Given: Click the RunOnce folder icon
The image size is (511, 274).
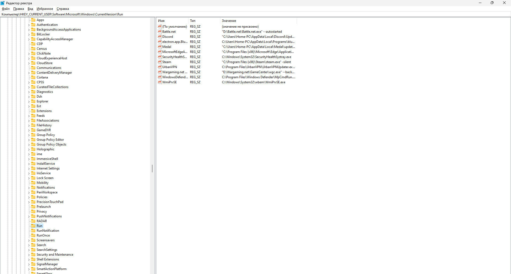Looking at the screenshot, I should 33,235.
